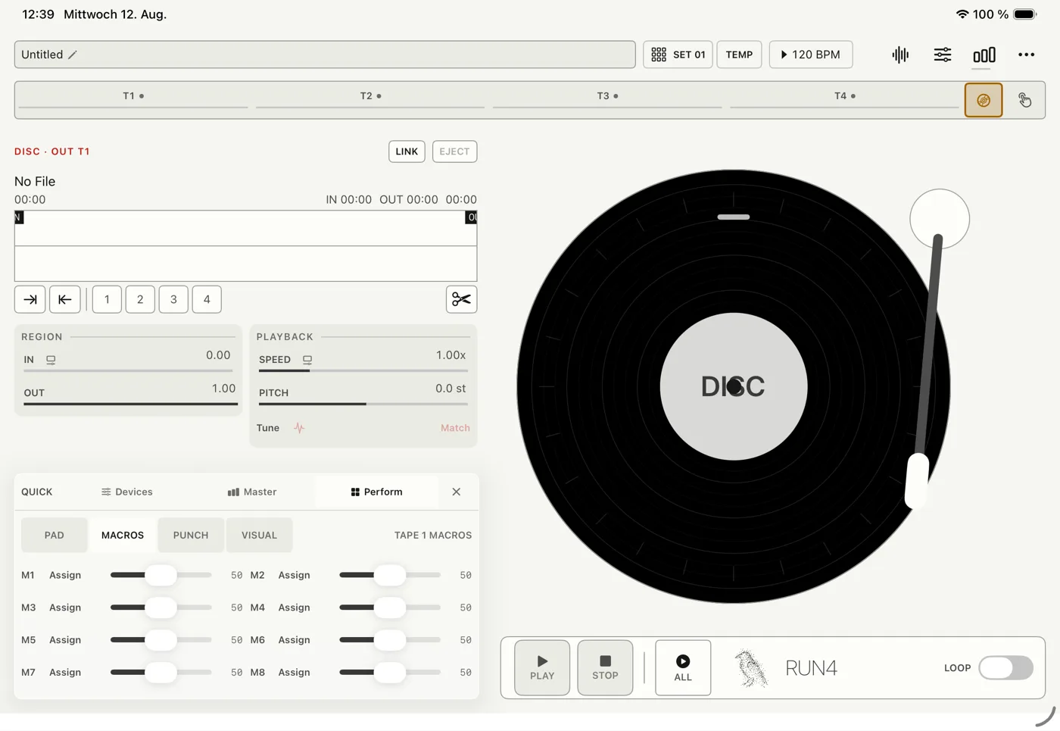Switch to the PAD tab
The width and height of the screenshot is (1060, 731).
coord(55,535)
